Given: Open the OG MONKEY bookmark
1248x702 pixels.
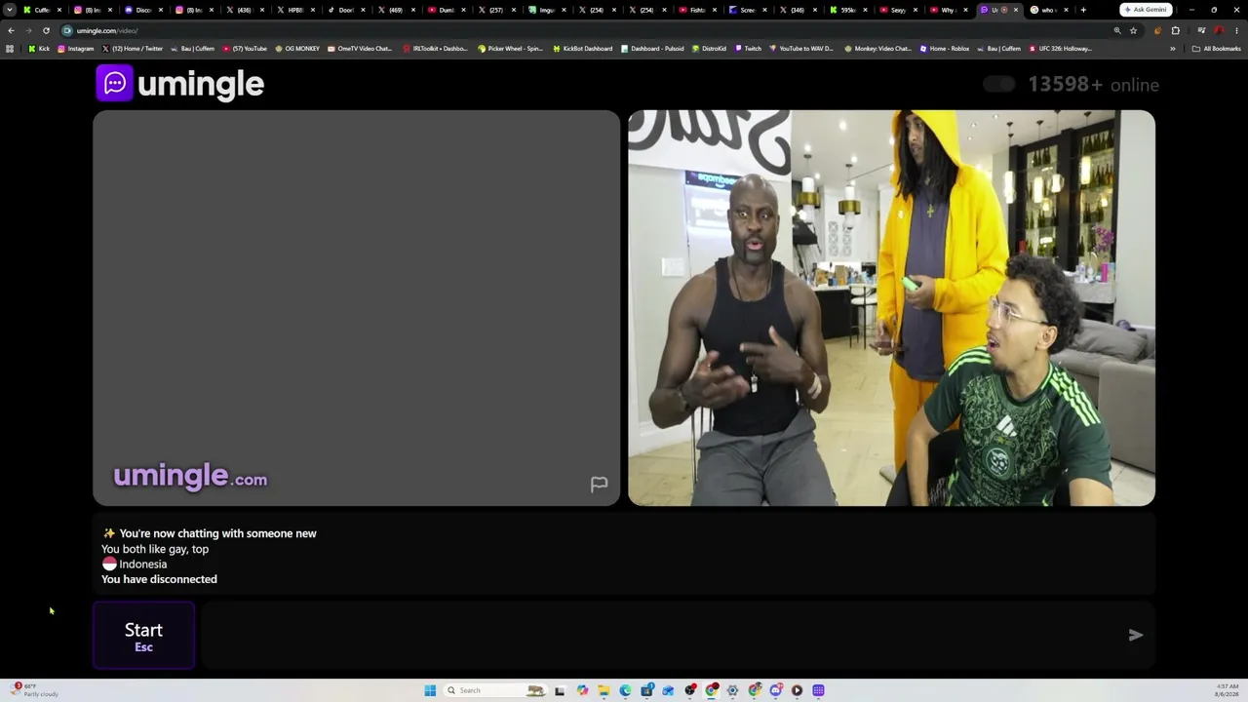Looking at the screenshot, I should (x=297, y=48).
